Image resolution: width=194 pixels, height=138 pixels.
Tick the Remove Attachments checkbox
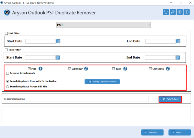7,73
